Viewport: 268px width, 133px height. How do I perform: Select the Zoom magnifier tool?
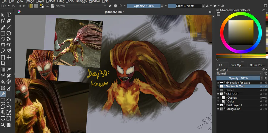pos(3,125)
